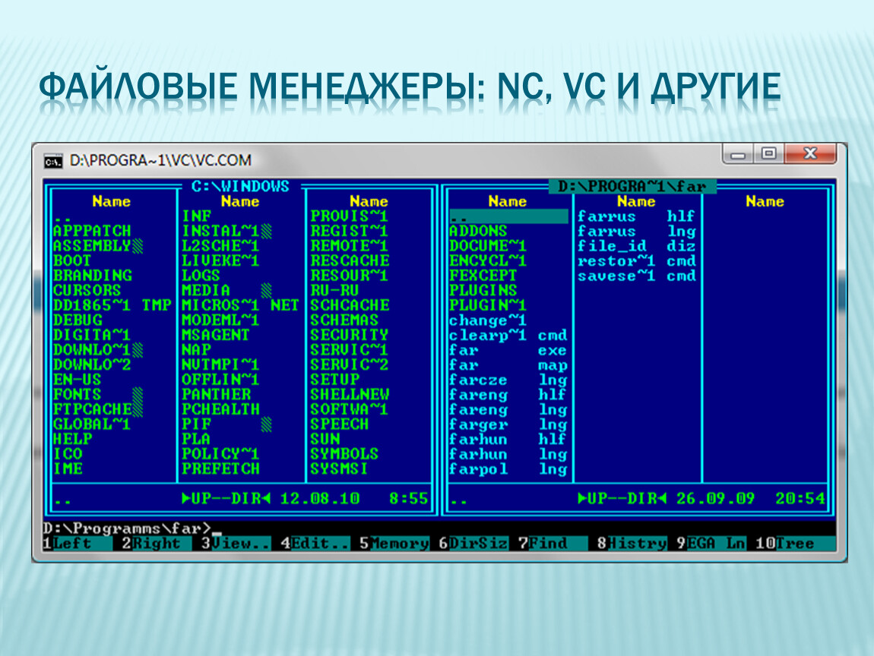This screenshot has height=656, width=874.
Task: Select the BOOT folder
Action: [72, 260]
